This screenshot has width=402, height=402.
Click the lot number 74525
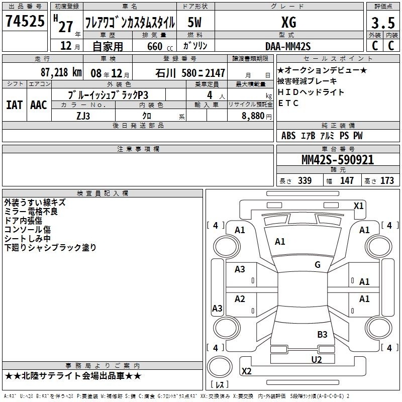[x=25, y=22]
